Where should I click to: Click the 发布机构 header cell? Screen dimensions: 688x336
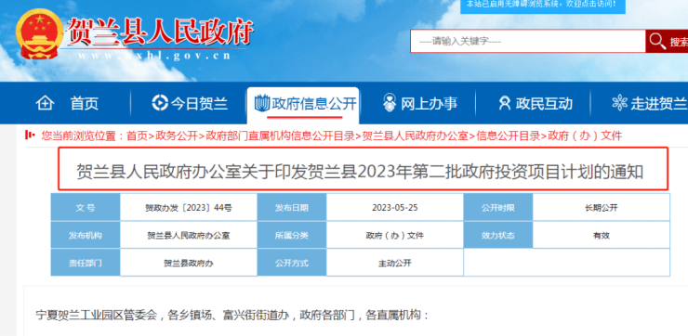[86, 235]
